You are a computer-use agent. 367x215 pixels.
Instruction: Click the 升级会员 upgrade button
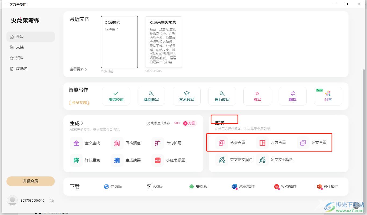[30, 181]
